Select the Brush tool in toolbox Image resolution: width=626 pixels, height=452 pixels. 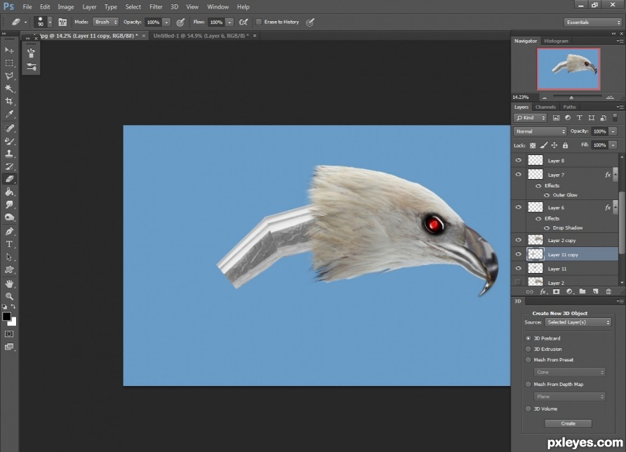point(9,141)
